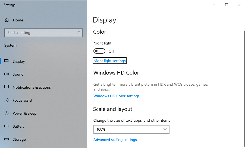The image size is (245, 148).
Task: Go to Notifications & actions settings
Action: [32, 87]
